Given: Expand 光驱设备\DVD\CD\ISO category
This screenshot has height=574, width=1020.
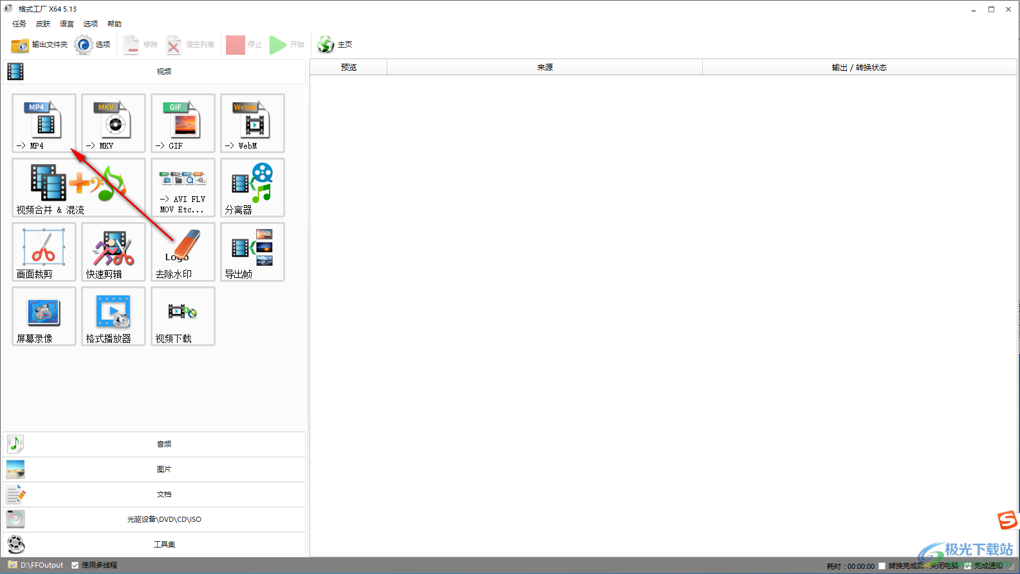Looking at the screenshot, I should [x=154, y=519].
